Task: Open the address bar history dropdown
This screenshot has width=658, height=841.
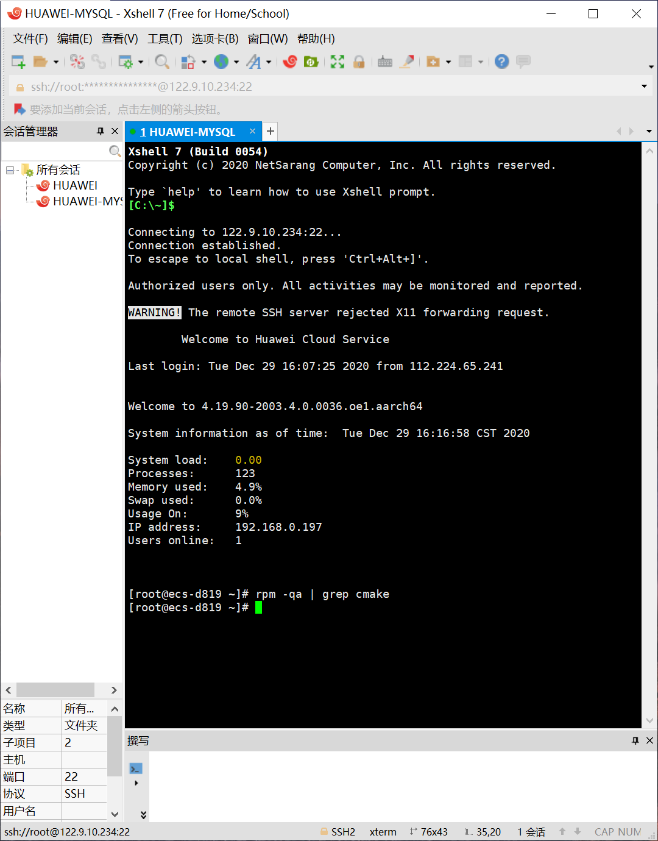Action: (644, 87)
